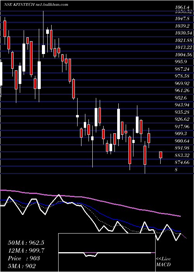Click the 935.28 price level label

pos(182,112)
